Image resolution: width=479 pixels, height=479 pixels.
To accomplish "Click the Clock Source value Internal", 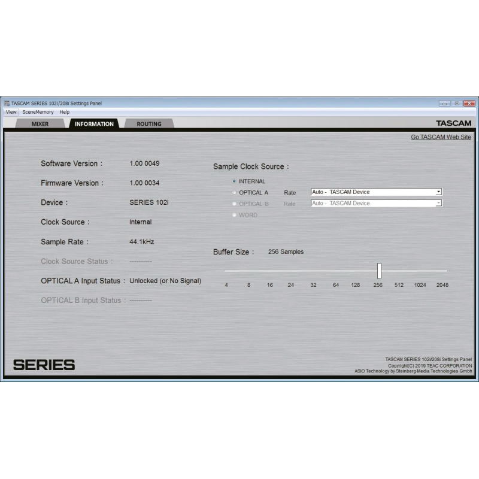I will [x=140, y=222].
